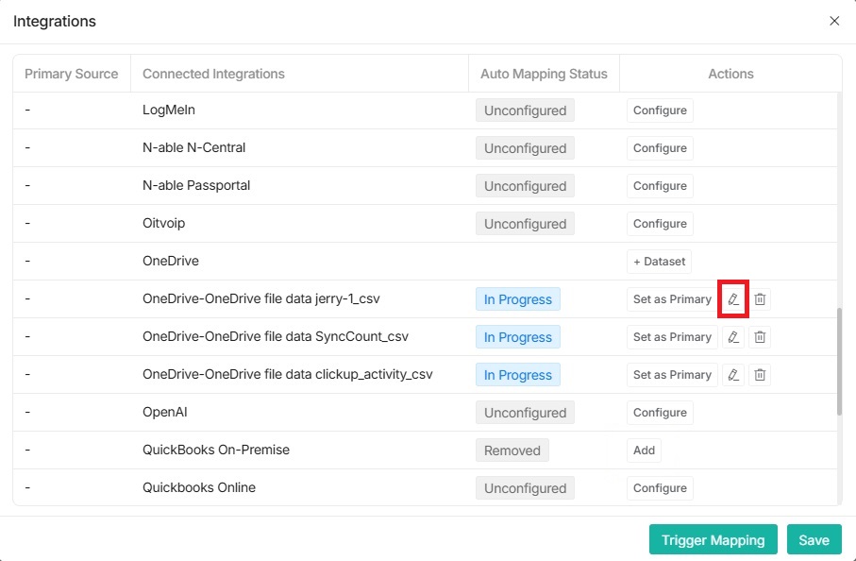Select OneDrive file data clickup_activity_csv text
The height and width of the screenshot is (561, 856).
(x=287, y=374)
